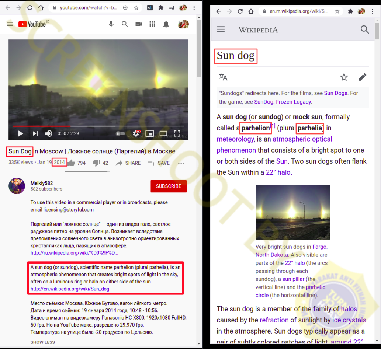Click the YouTube address bar URL
Viewport: 381px width, 349px height.
coord(89,8)
